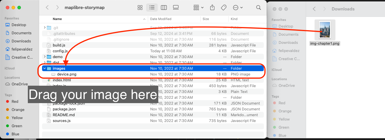
Task: Go back using the left chevron in maplibre-storymap
Action: click(x=47, y=8)
